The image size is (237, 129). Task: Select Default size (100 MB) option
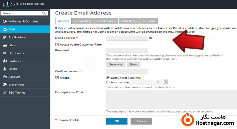[x=108, y=78]
